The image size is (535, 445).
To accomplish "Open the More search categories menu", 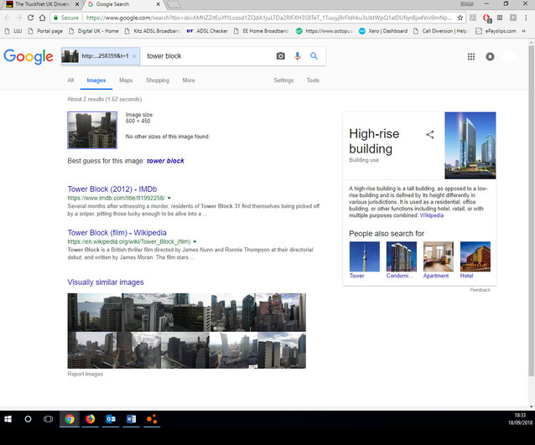I will coord(189,80).
